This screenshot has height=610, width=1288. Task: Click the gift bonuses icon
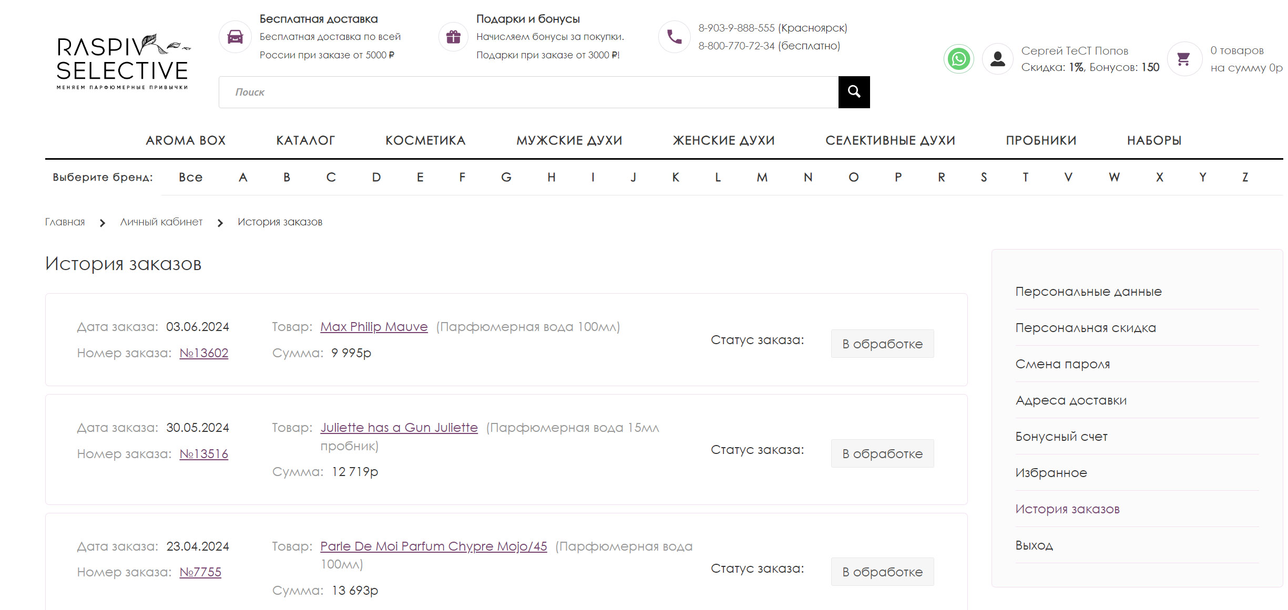pyautogui.click(x=453, y=37)
